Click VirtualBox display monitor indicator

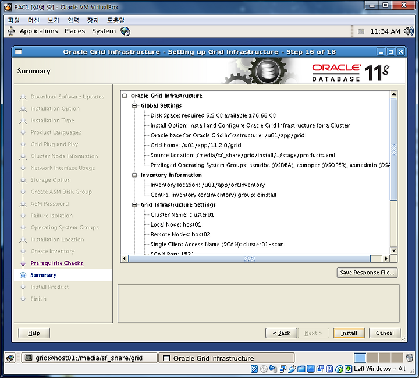[311, 369]
